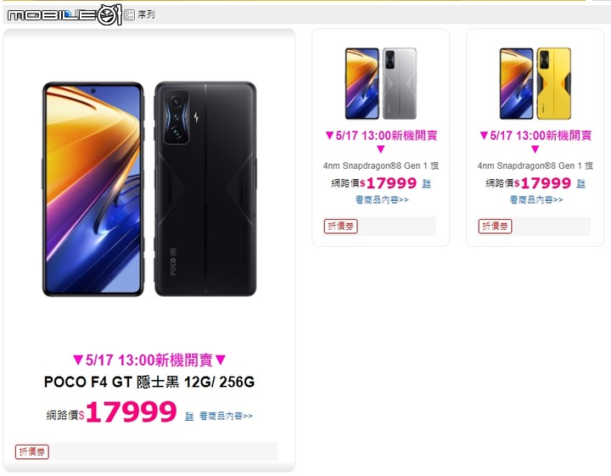The image size is (611, 476).
Task: Click the Mobile01 logo at top left
Action: point(64,14)
